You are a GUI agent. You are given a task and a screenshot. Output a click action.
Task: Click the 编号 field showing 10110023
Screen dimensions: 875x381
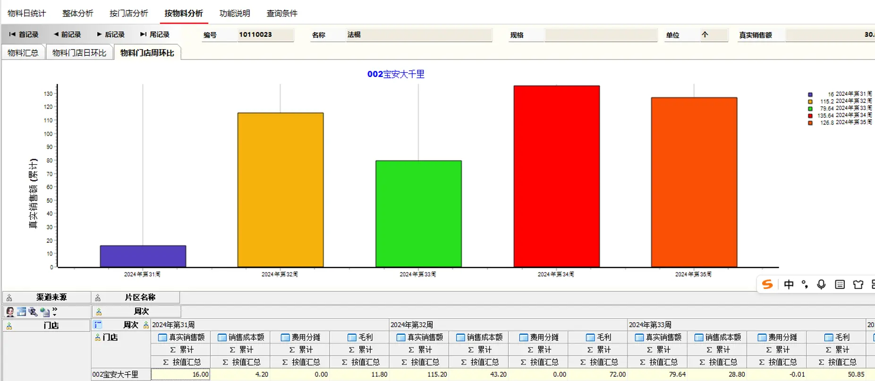(x=265, y=34)
